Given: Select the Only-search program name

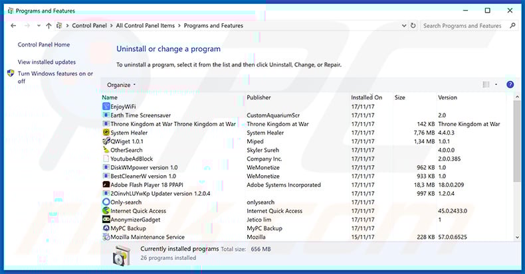Looking at the screenshot, I should tap(126, 202).
